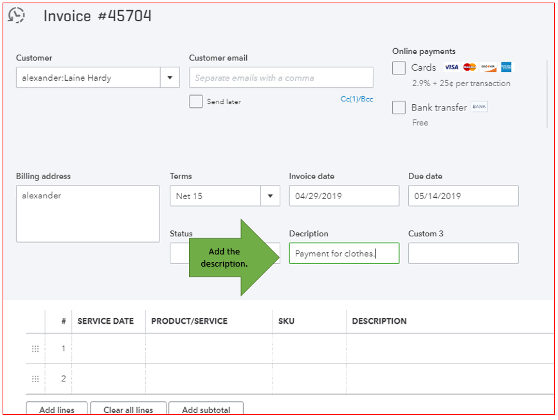Click the Status input field

pyautogui.click(x=179, y=253)
